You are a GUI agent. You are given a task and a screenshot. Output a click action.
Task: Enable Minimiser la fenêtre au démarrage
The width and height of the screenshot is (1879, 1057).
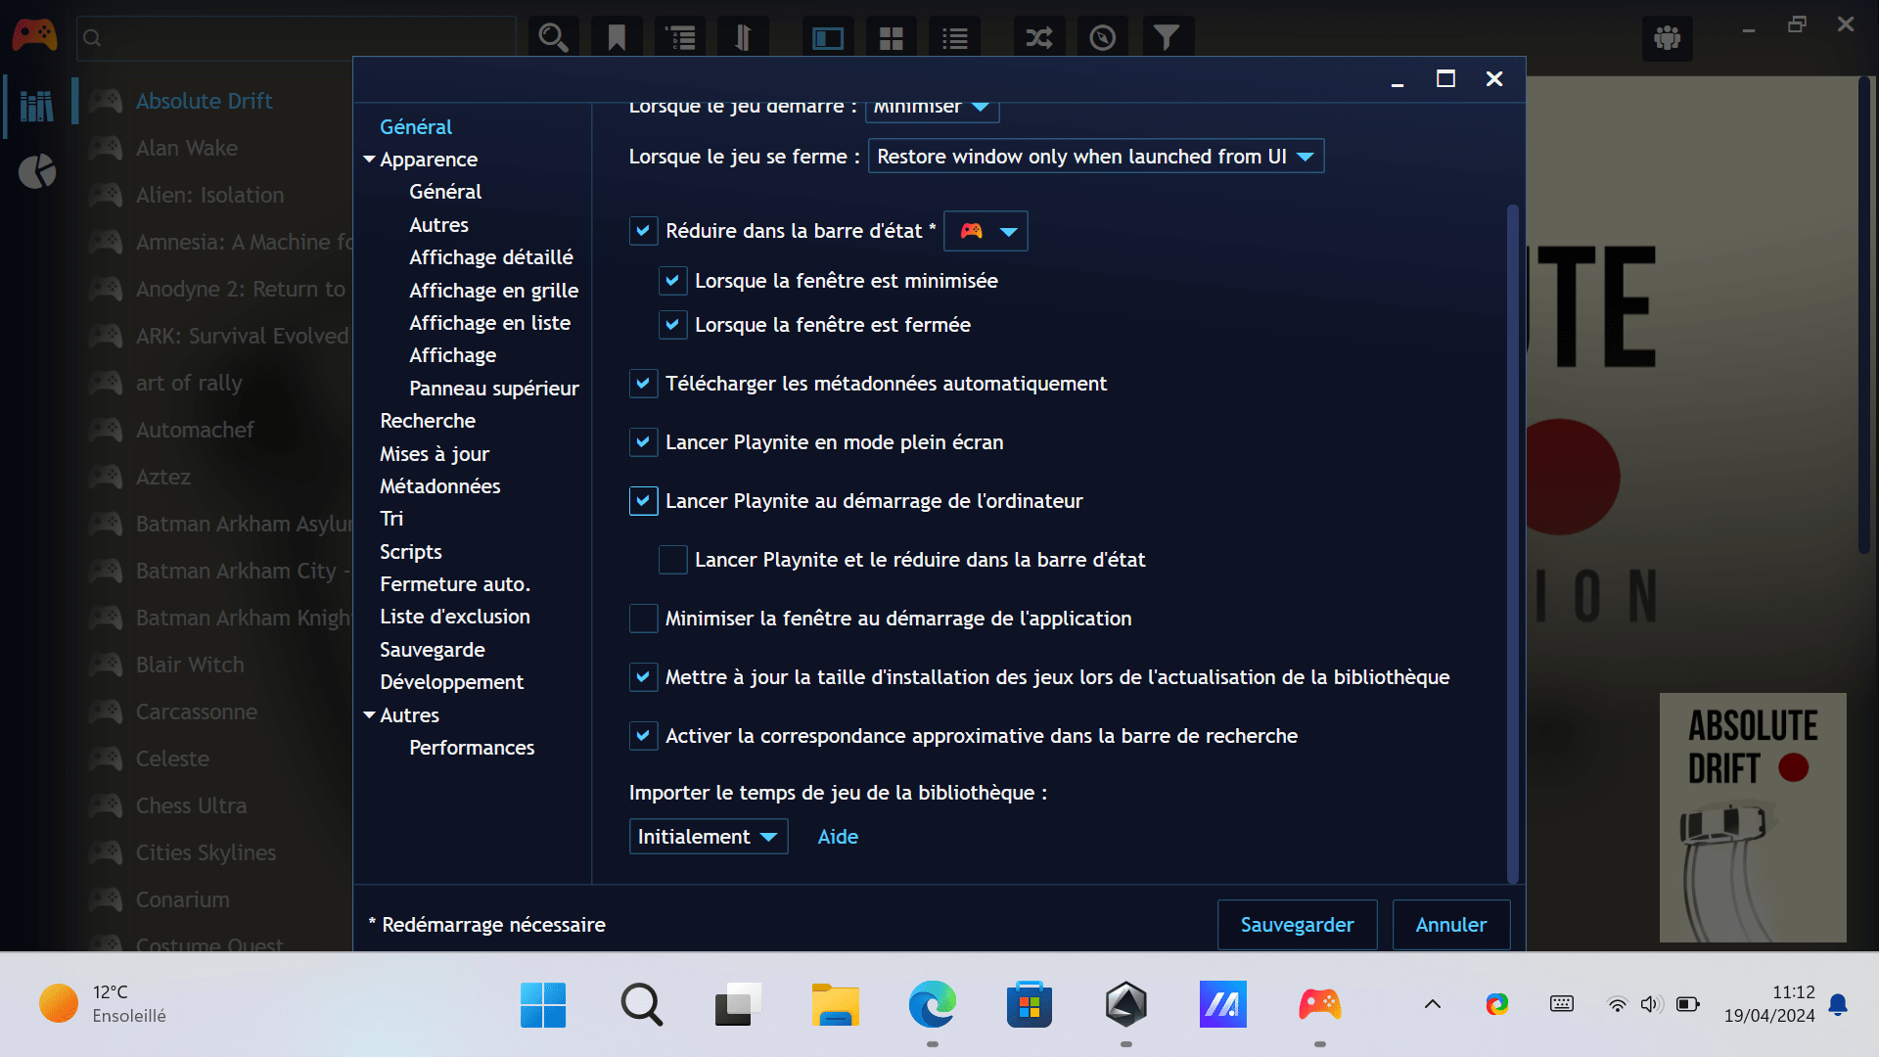point(643,619)
